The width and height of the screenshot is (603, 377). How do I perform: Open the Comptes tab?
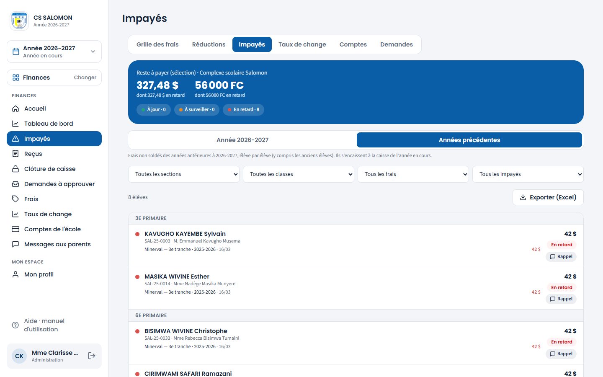(353, 44)
